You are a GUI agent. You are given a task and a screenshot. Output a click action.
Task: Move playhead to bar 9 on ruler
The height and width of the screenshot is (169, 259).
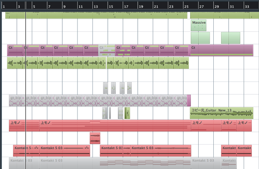[64, 7]
